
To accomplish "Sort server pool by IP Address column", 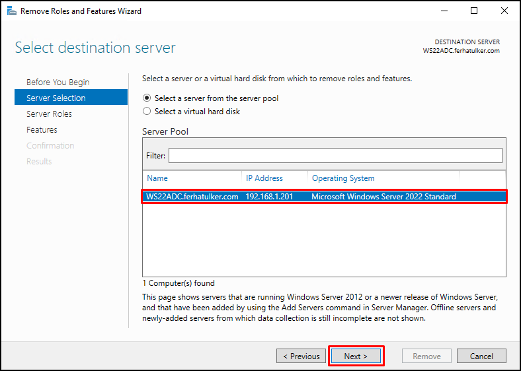I will click(x=264, y=178).
